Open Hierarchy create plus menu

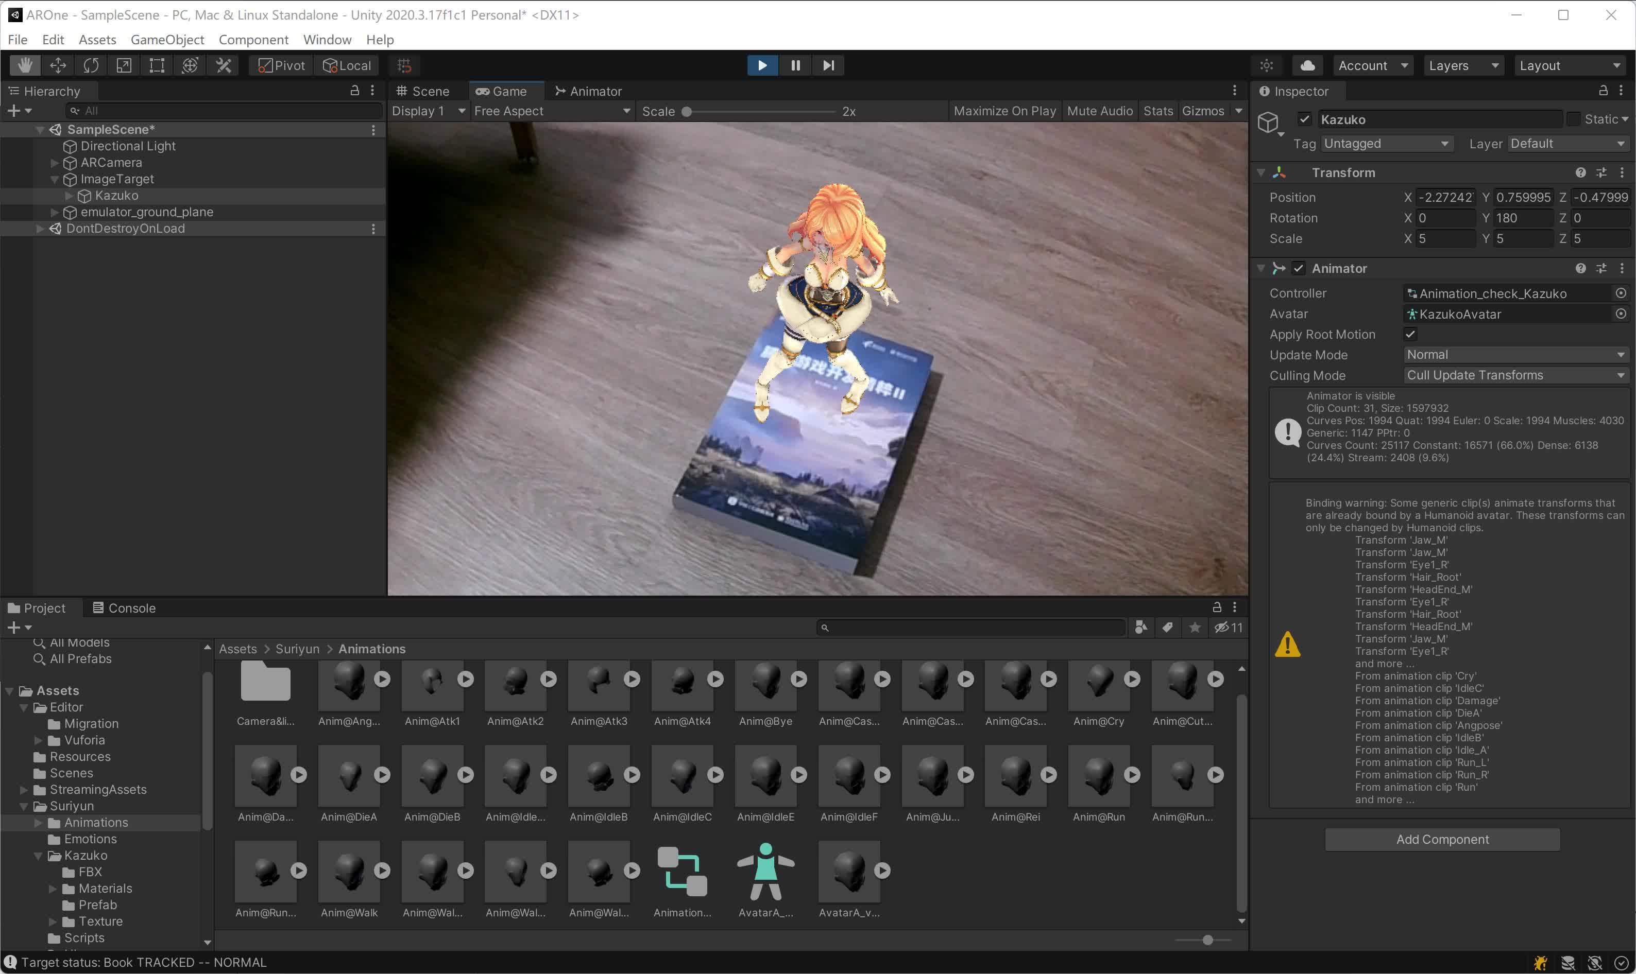click(x=19, y=111)
